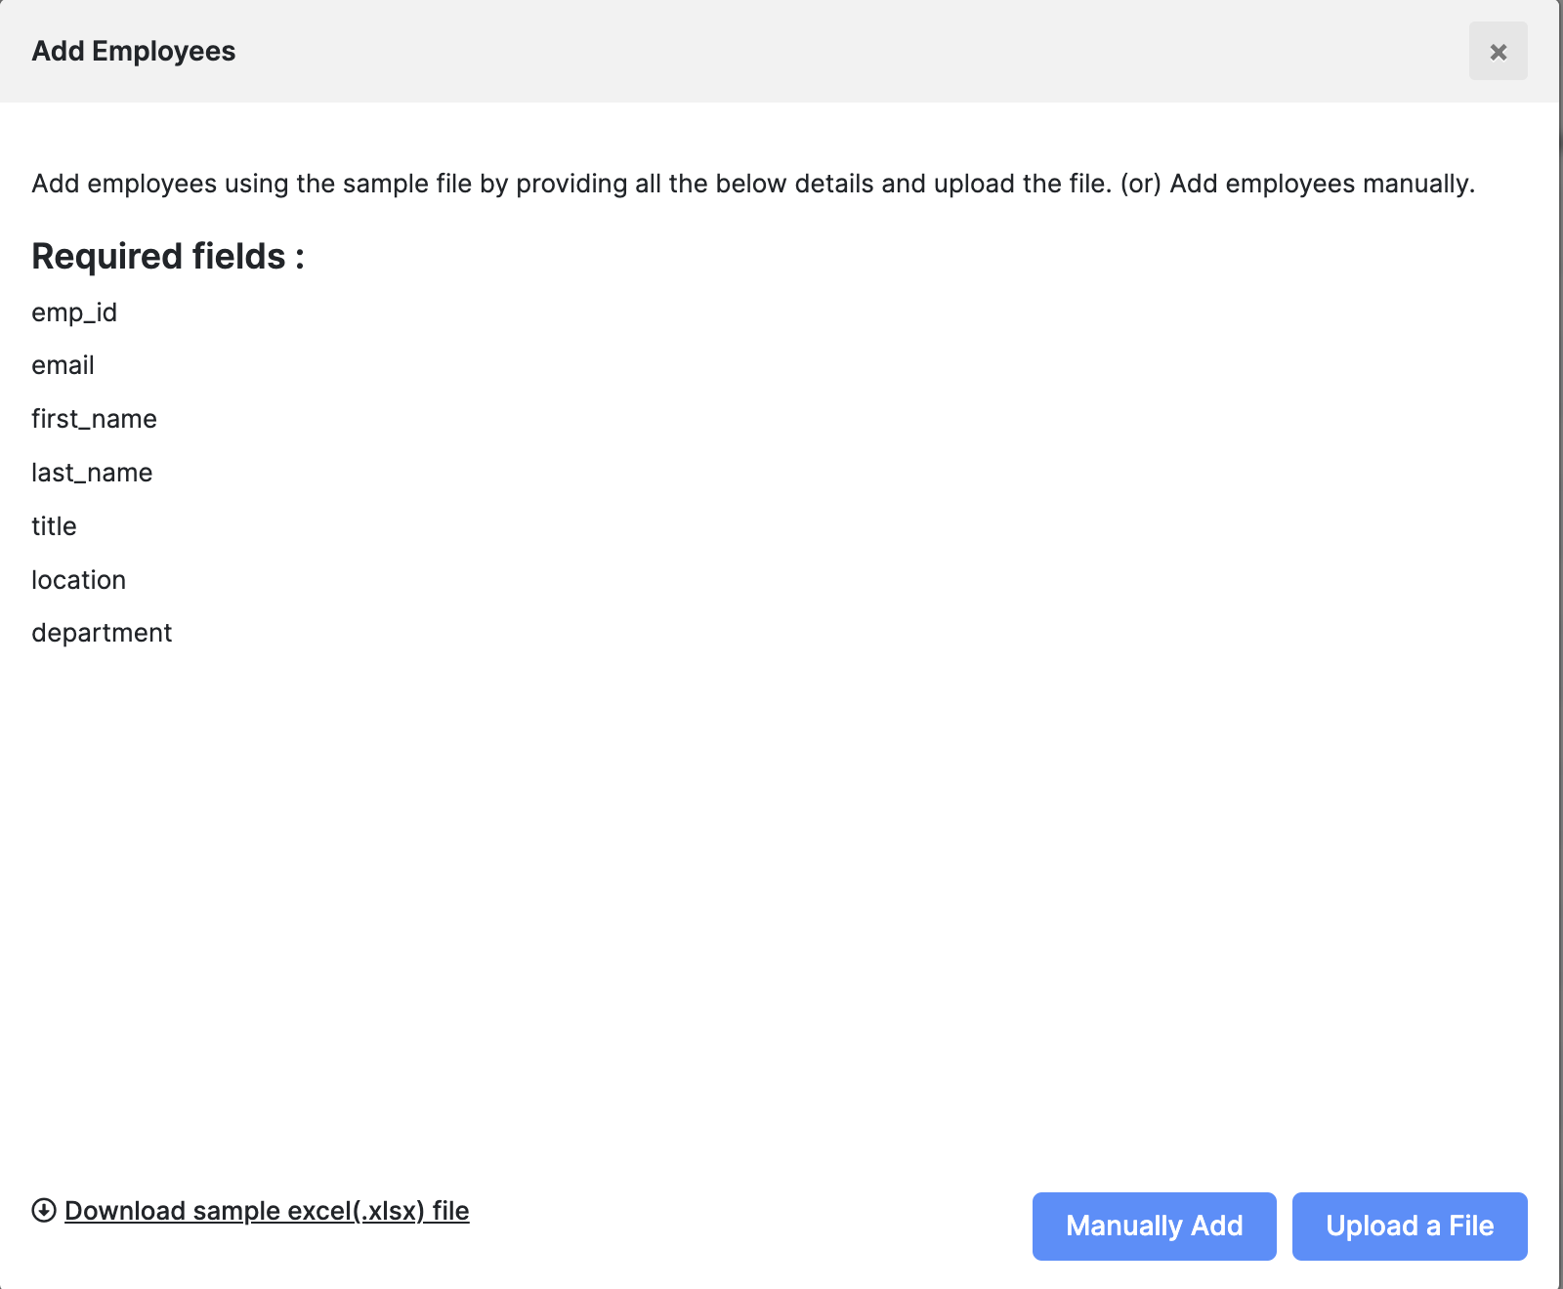Click the circled download arrow icon
Viewport: 1563px width, 1289px height.
tap(44, 1210)
